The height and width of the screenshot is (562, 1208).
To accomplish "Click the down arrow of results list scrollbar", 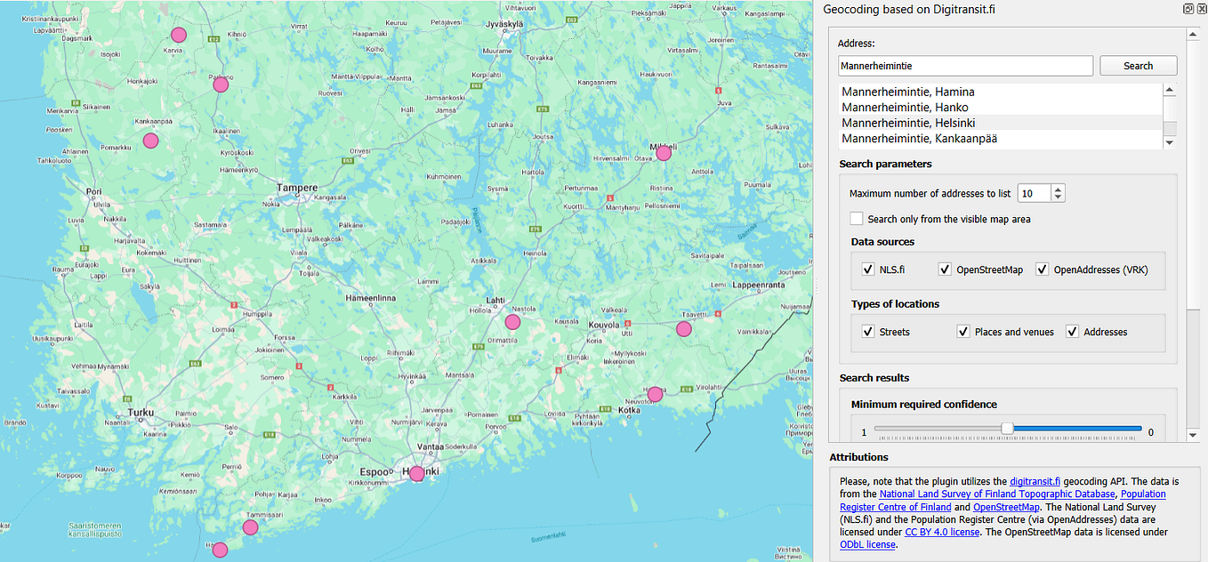I will [x=1169, y=142].
